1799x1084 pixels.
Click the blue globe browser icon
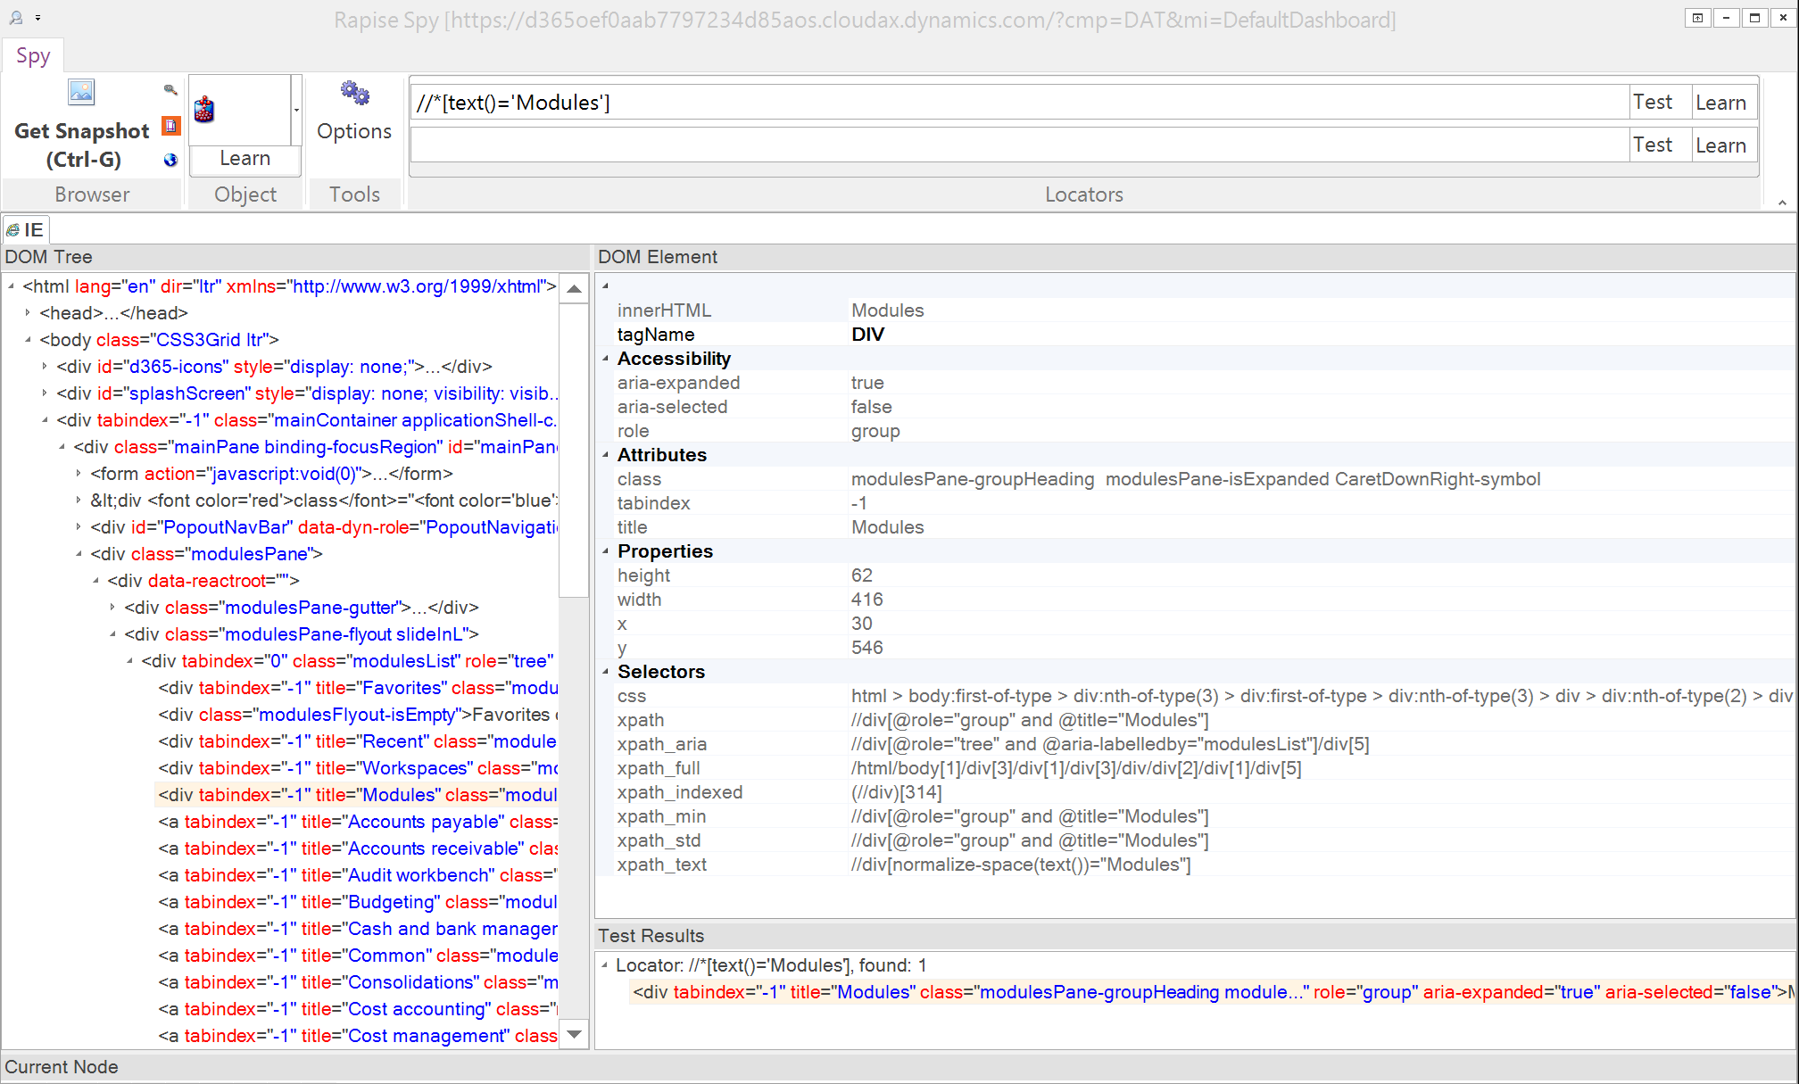[170, 160]
